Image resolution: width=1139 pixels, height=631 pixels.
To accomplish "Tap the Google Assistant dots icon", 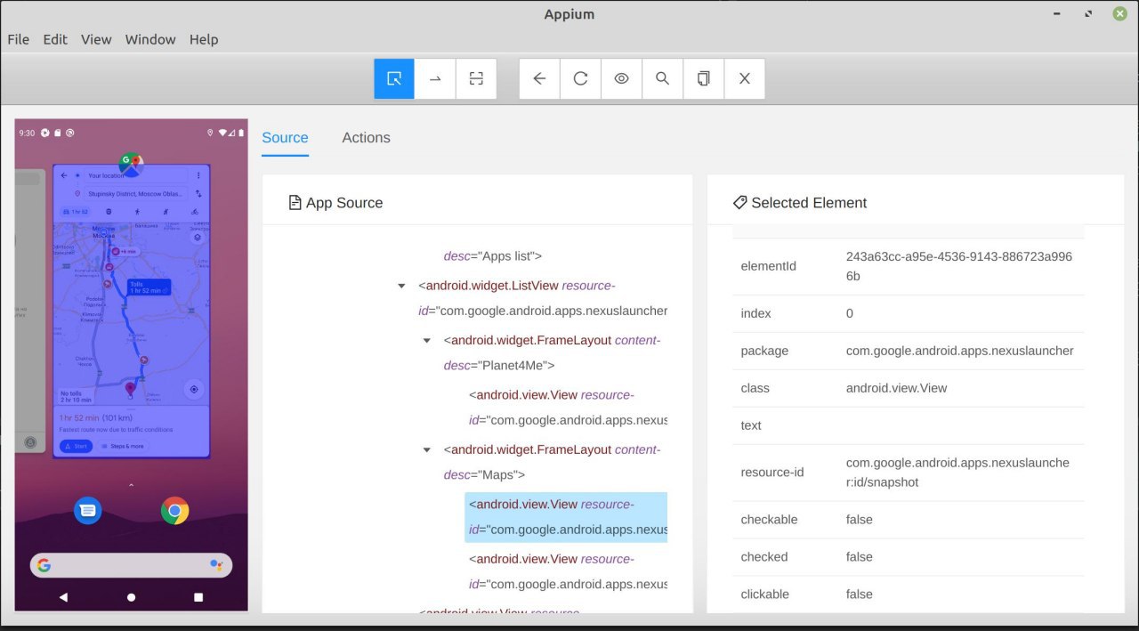I will coord(216,565).
